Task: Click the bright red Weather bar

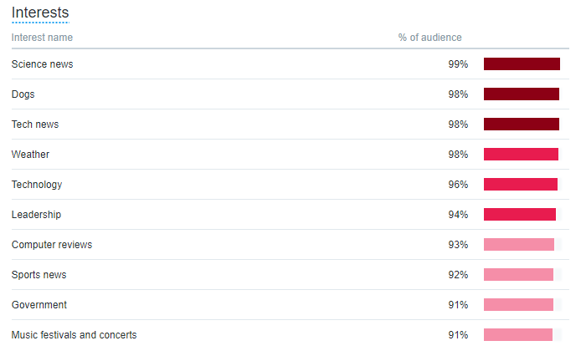Action: [521, 155]
